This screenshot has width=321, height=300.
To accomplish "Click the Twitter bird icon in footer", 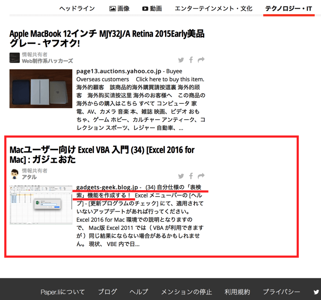I will [x=316, y=292].
